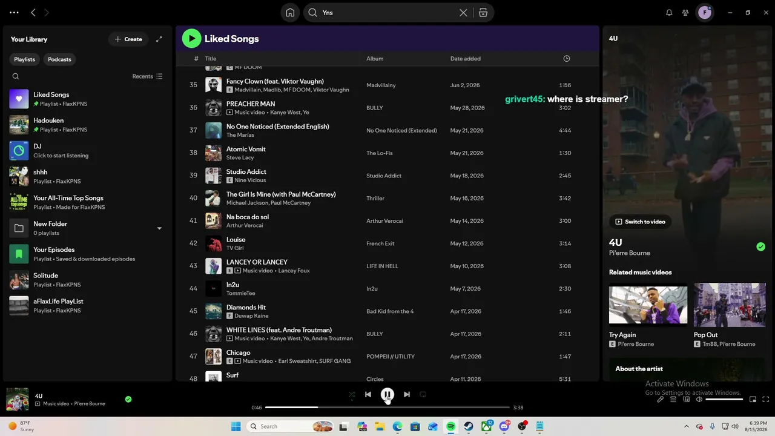Toggle repeat mode

pos(423,394)
